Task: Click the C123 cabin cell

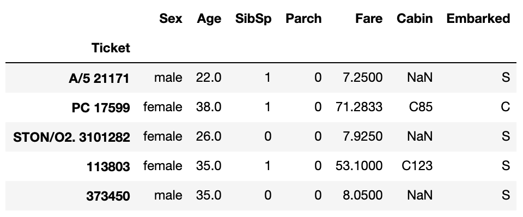Action: tap(417, 166)
